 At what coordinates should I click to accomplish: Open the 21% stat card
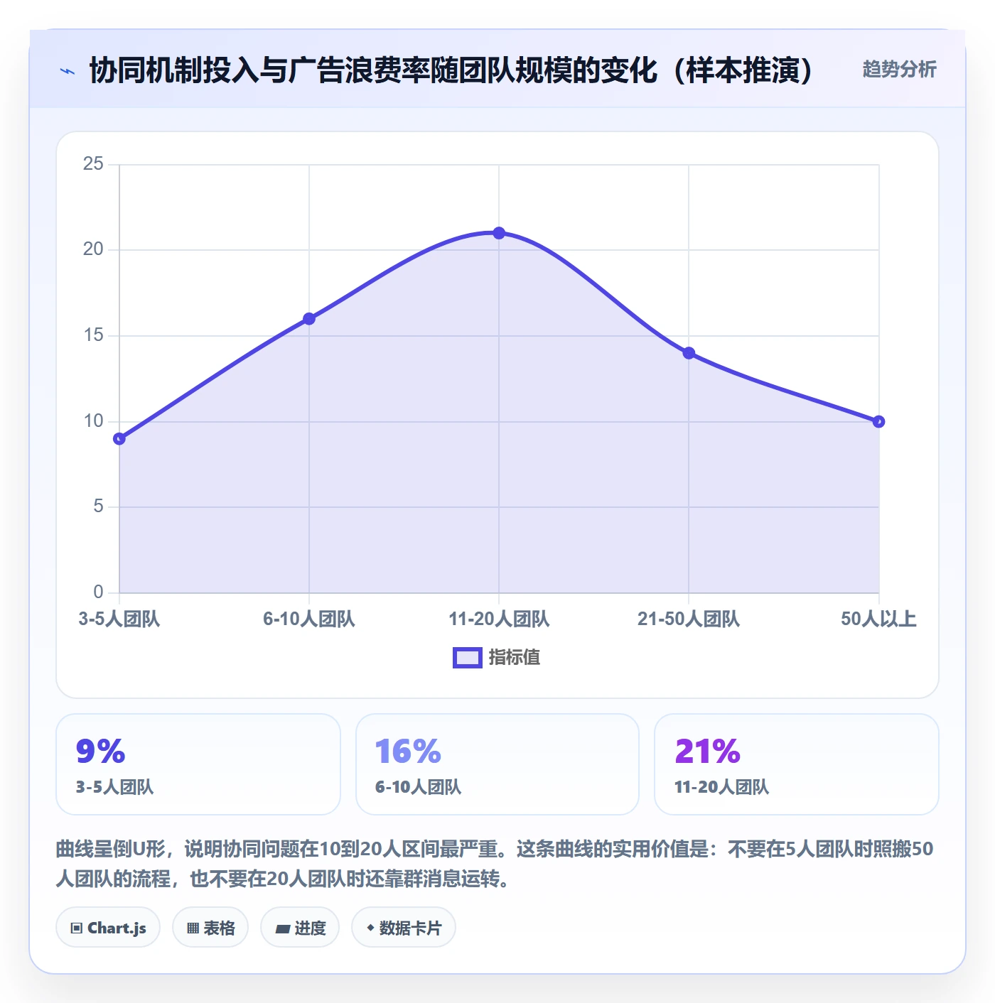coord(797,764)
